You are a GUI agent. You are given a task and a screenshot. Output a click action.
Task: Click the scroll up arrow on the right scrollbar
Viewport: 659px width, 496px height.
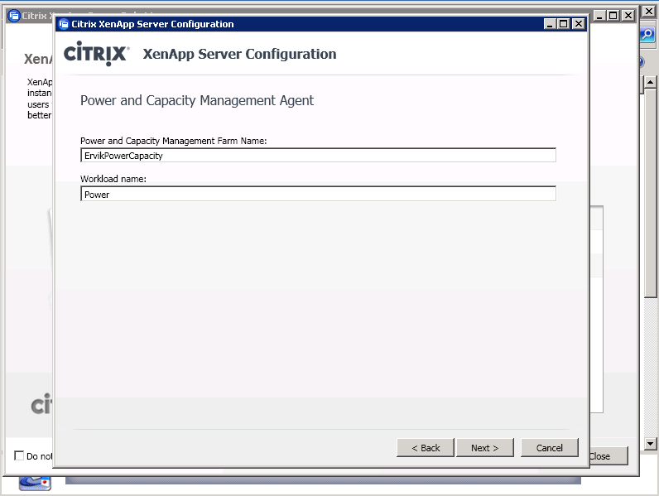click(x=650, y=82)
